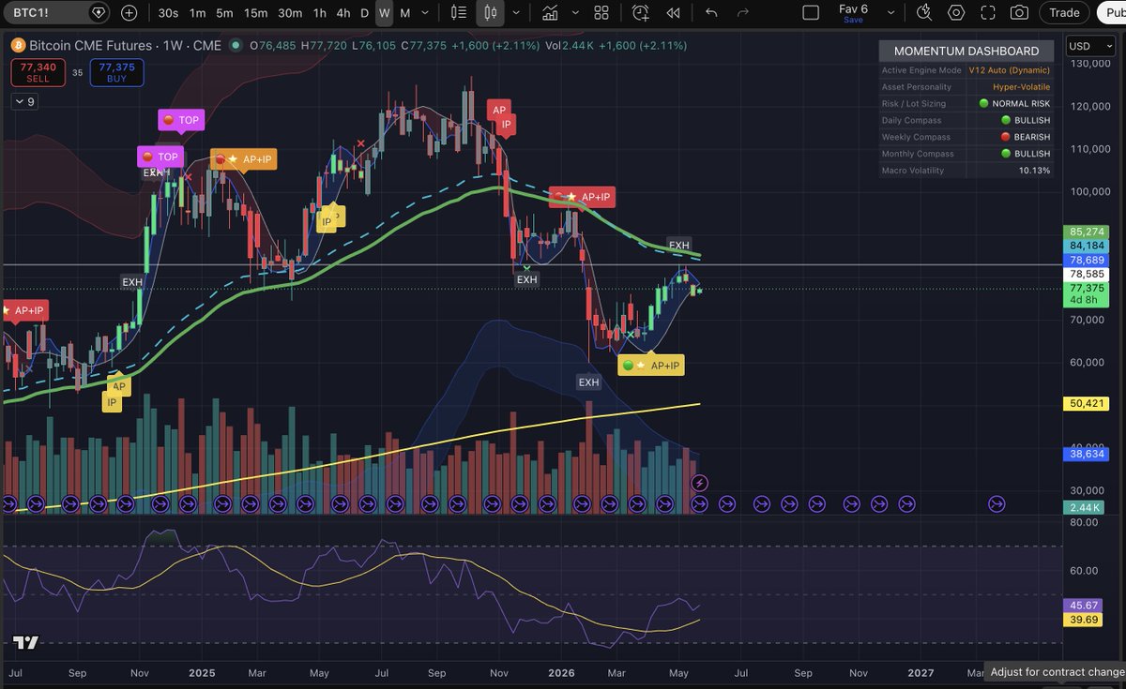Redo the chart action

[x=743, y=13]
